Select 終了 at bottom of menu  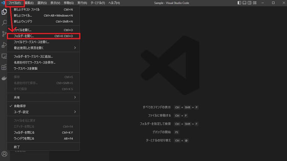43,147
